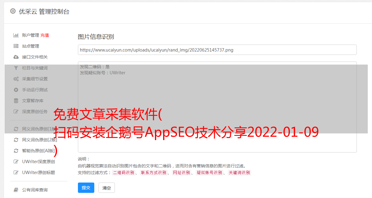Go to 文章暂存库
372x198 pixels.
[x=33, y=101]
